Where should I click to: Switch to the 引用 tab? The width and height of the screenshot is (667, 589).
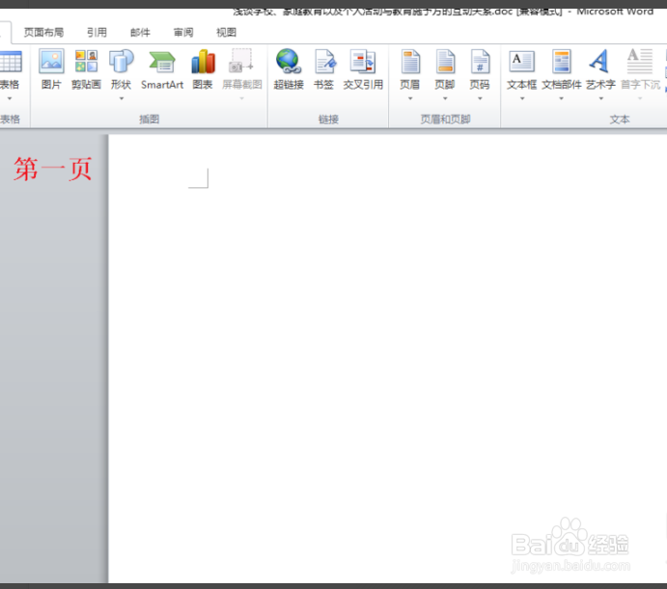tap(97, 33)
